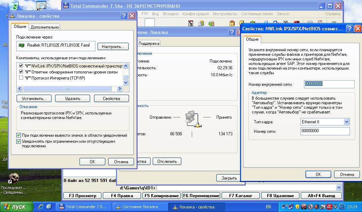Click the help question mark in Локалка - свойства title bar
Screen dimensions: 362x212
[124, 16]
